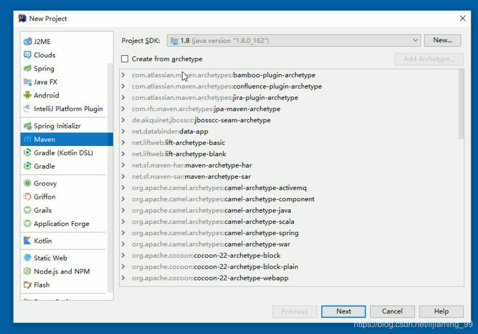Expand the bamboo-plugin-archetype entry
Viewport: 478px width, 334px height.
(123, 75)
